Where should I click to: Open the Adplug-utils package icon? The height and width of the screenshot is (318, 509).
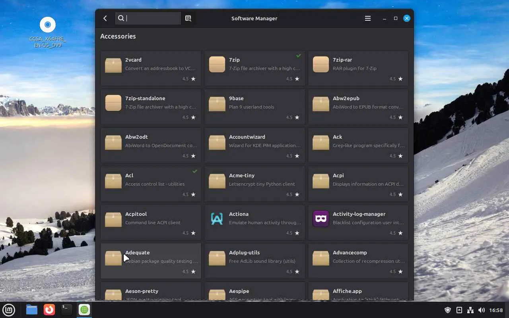pos(217,258)
